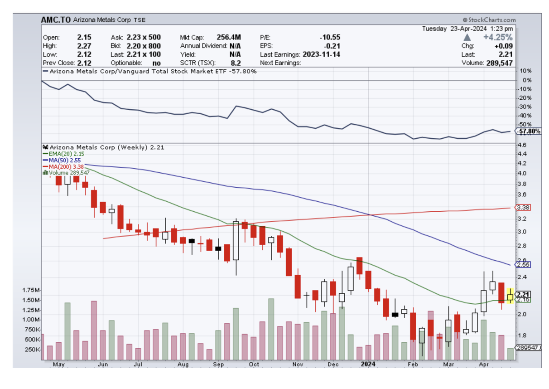Click the Last Earnings date 2023-11-14
Viewport: 549px width, 389px height.
coord(323,54)
